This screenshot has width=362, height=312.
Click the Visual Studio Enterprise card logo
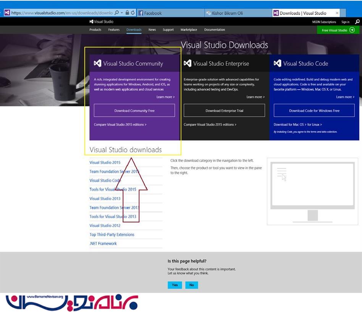point(187,63)
